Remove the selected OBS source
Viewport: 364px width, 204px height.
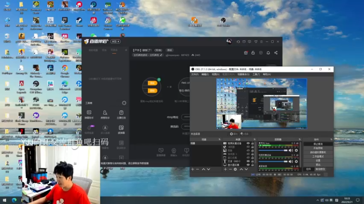(230, 169)
